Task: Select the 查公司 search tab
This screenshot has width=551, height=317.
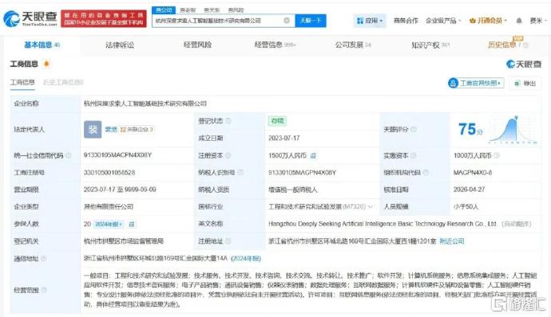Action: click(x=164, y=10)
